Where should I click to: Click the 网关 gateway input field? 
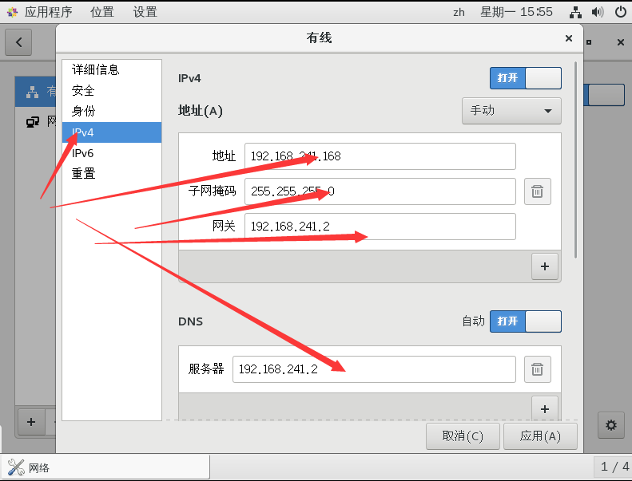pos(380,227)
